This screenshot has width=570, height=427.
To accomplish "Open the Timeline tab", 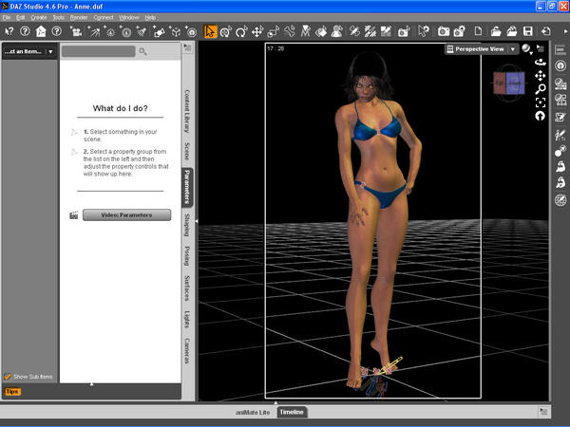I will point(292,411).
